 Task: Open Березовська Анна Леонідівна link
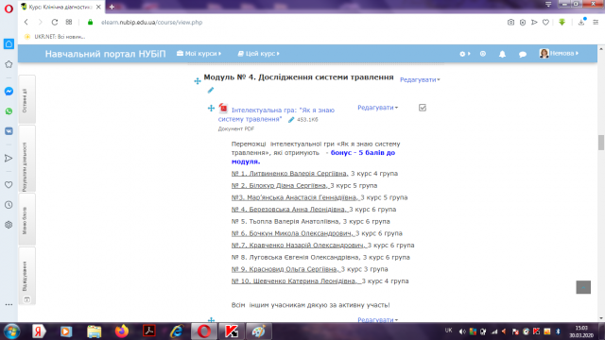290,210
